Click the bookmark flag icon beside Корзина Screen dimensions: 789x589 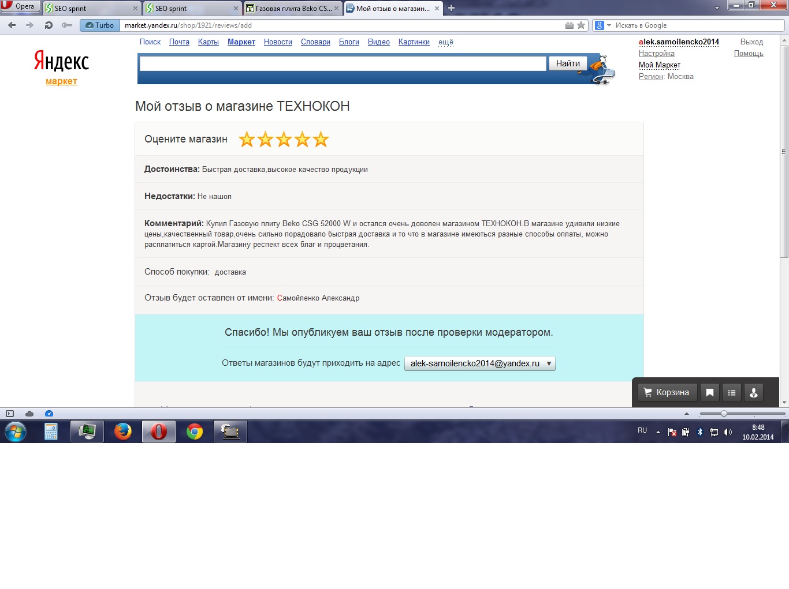[710, 392]
